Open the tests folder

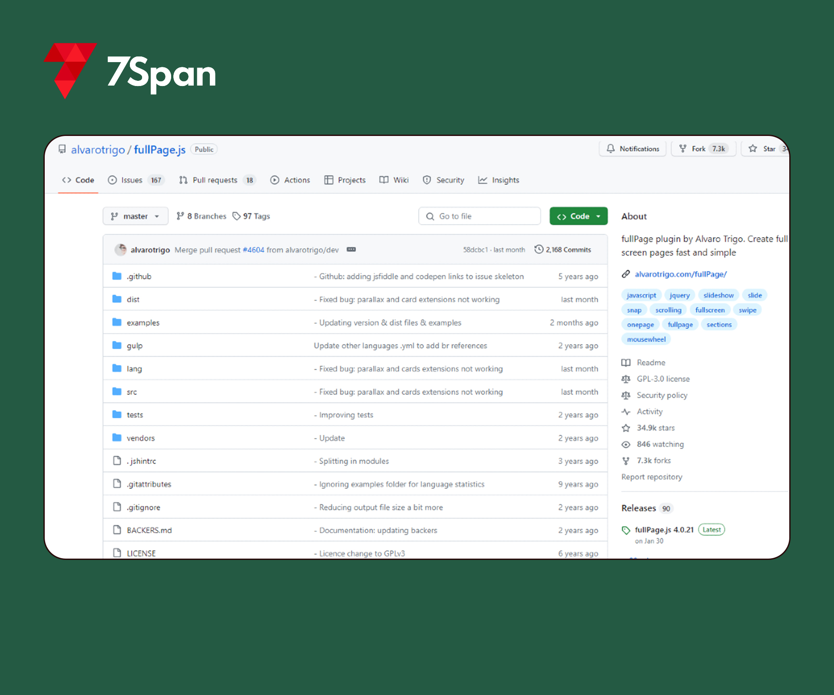click(135, 415)
